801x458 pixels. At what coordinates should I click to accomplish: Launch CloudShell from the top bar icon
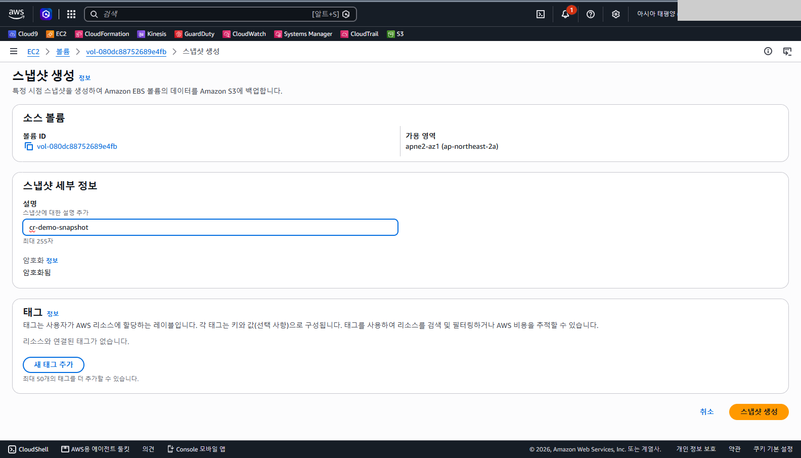[x=541, y=14]
